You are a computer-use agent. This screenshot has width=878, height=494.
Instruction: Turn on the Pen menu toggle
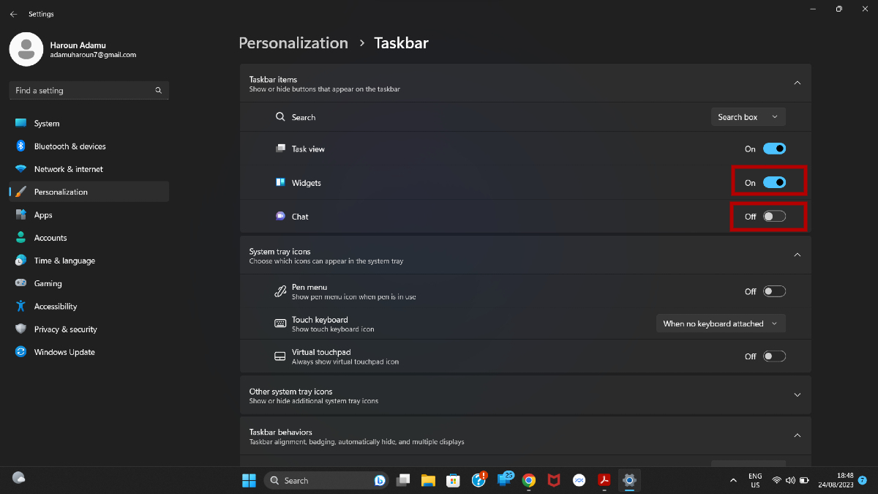point(774,291)
